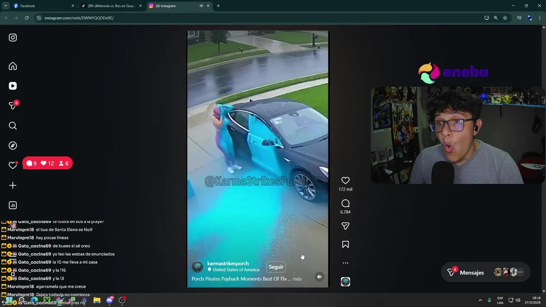Viewport: 546px width, 307px height.
Task: Go back in browser history
Action: pyautogui.click(x=6, y=18)
